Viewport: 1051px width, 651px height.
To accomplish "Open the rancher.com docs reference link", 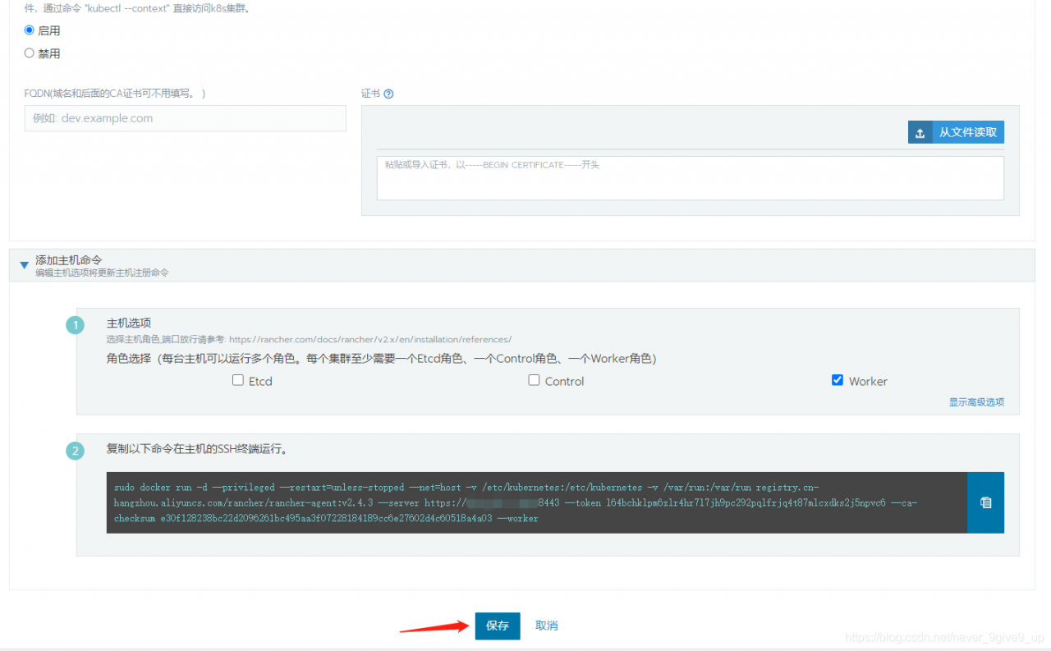I will (370, 339).
